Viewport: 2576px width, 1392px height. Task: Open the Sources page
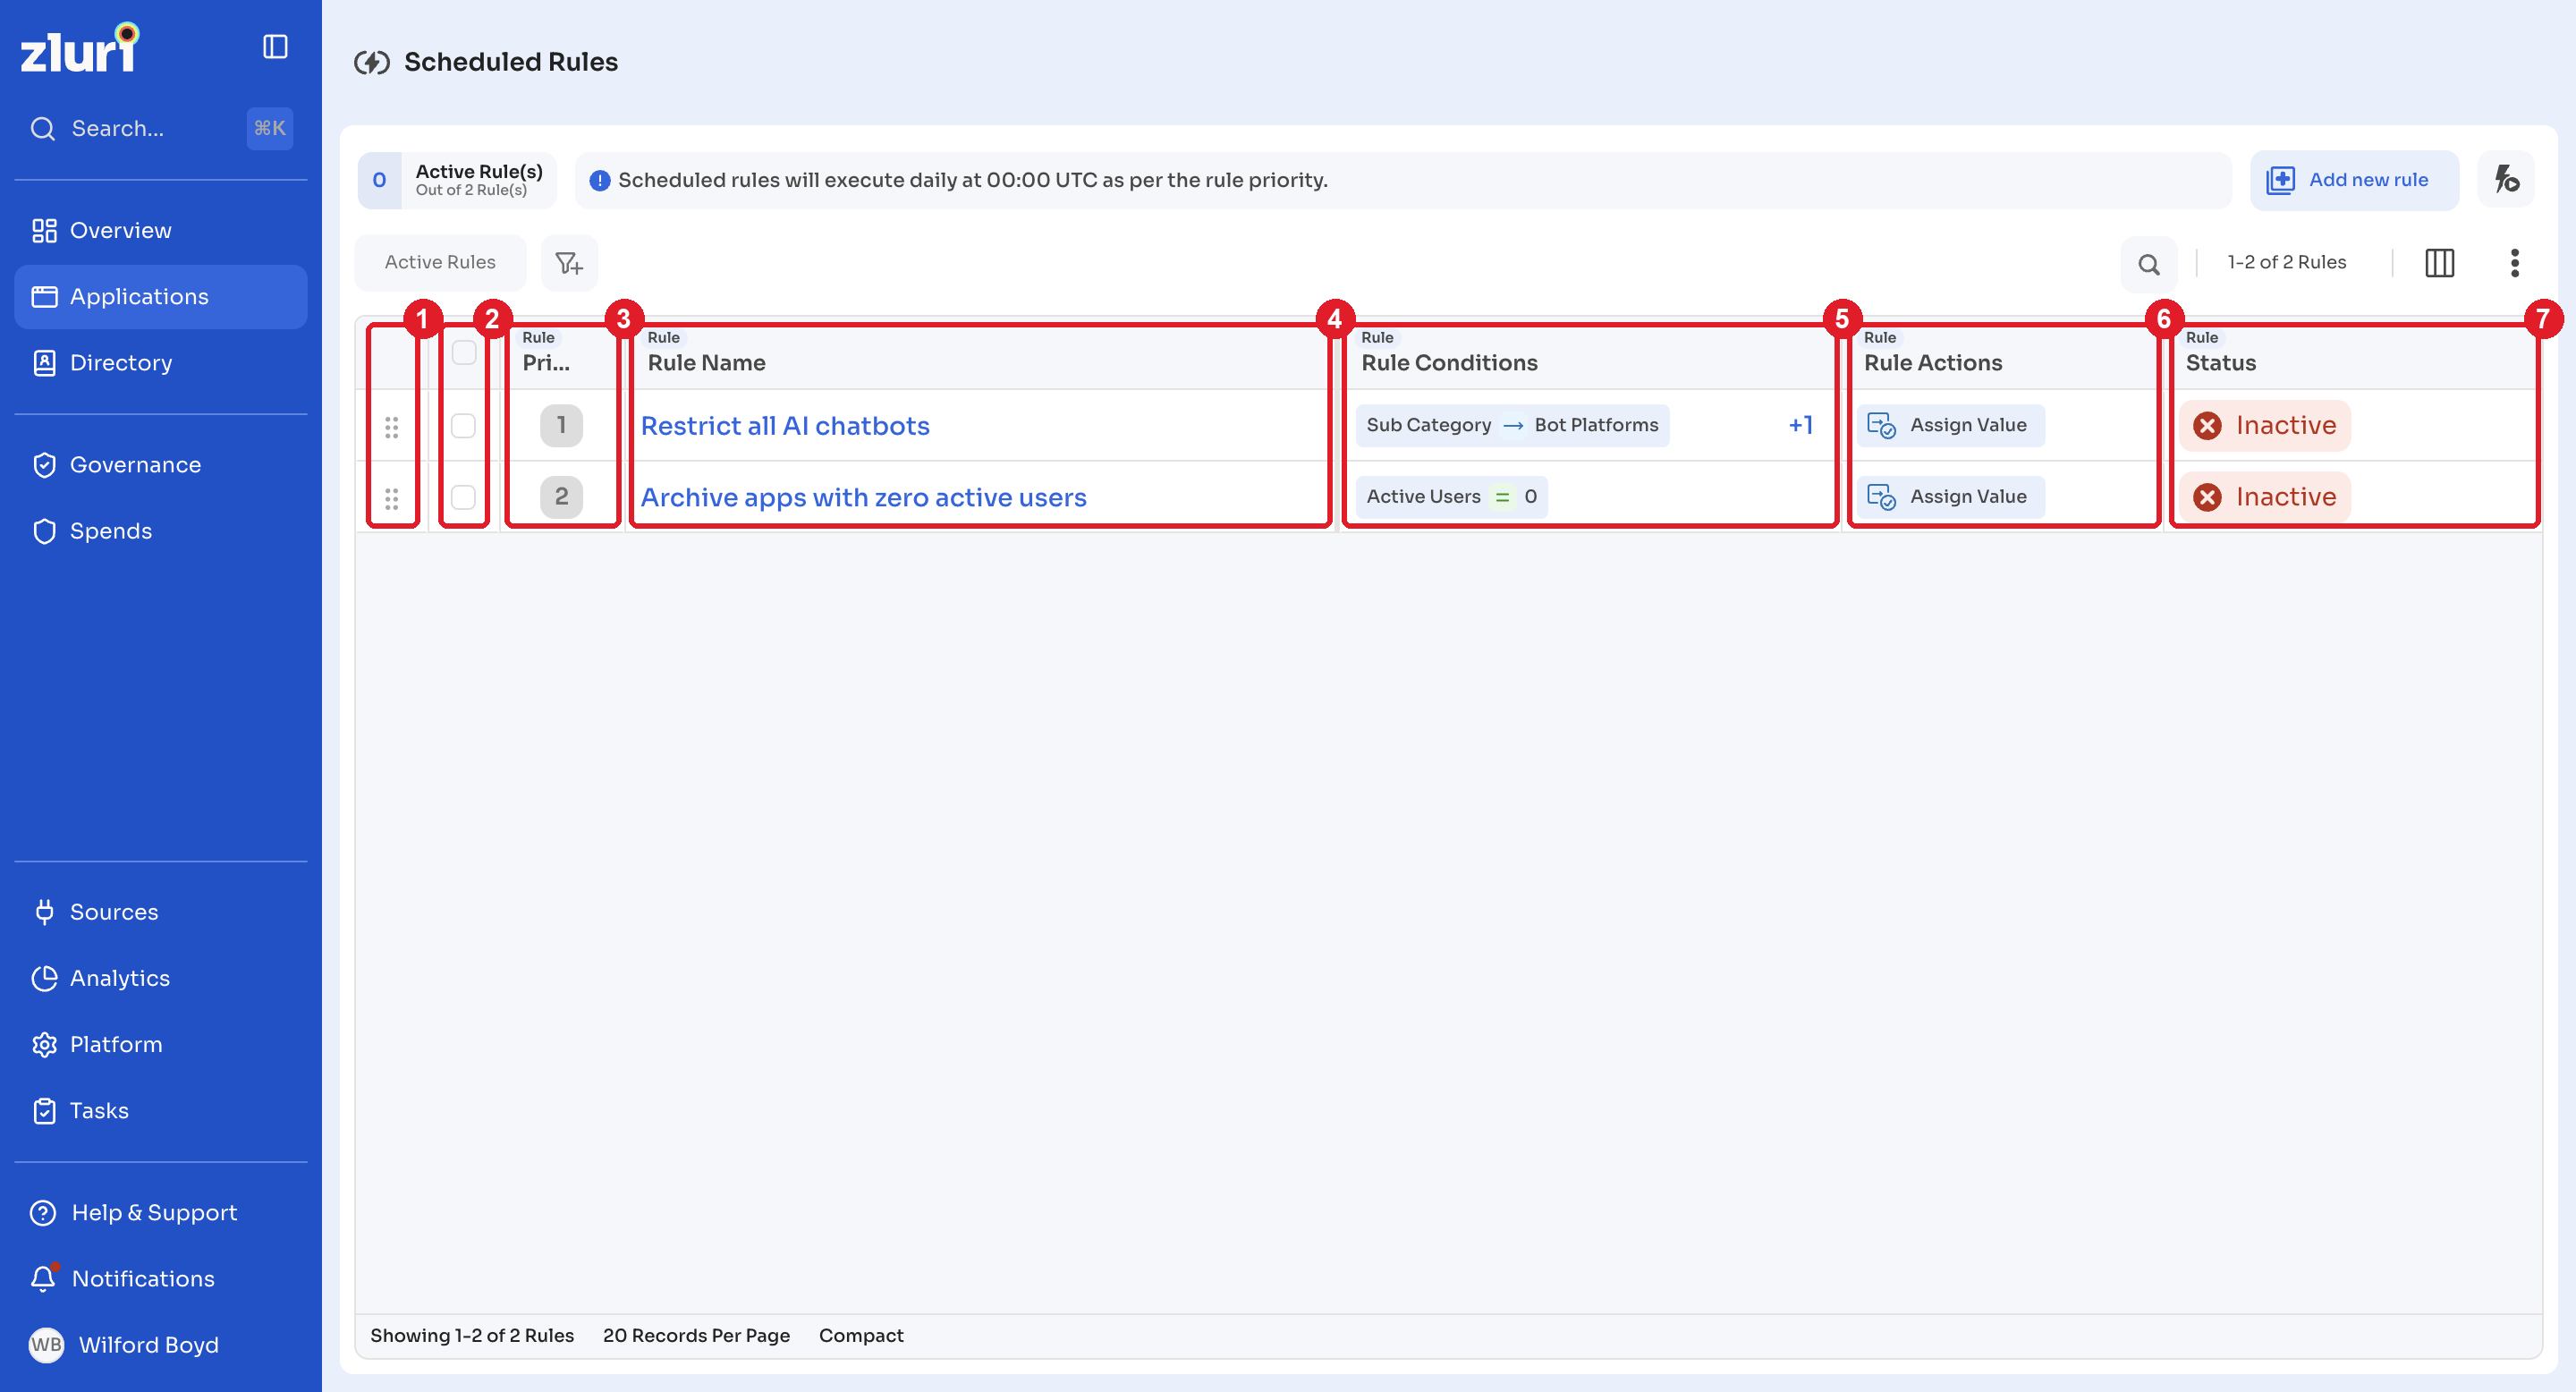tap(160, 911)
